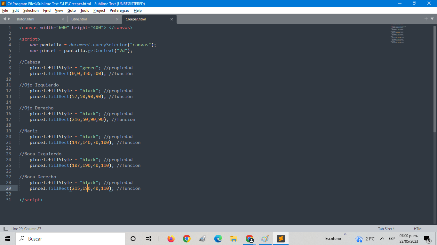Click the vertical scrollbar of the editor
This screenshot has width=437, height=245.
click(x=434, y=79)
